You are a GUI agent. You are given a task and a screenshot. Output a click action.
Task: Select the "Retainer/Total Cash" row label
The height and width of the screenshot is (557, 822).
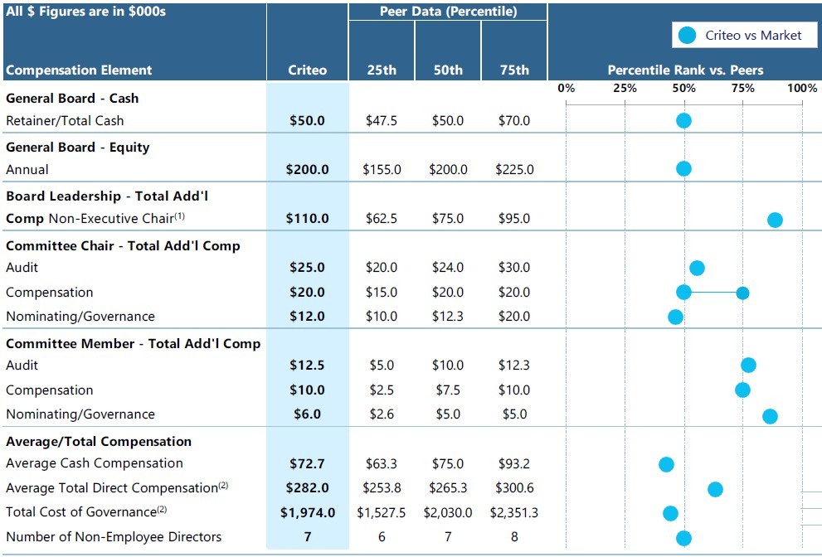[65, 120]
